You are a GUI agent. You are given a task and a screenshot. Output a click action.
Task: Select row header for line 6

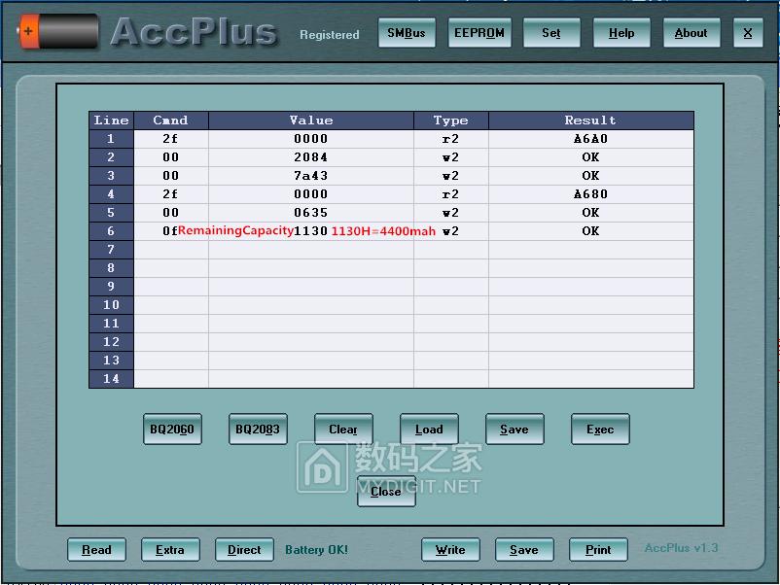pos(112,231)
